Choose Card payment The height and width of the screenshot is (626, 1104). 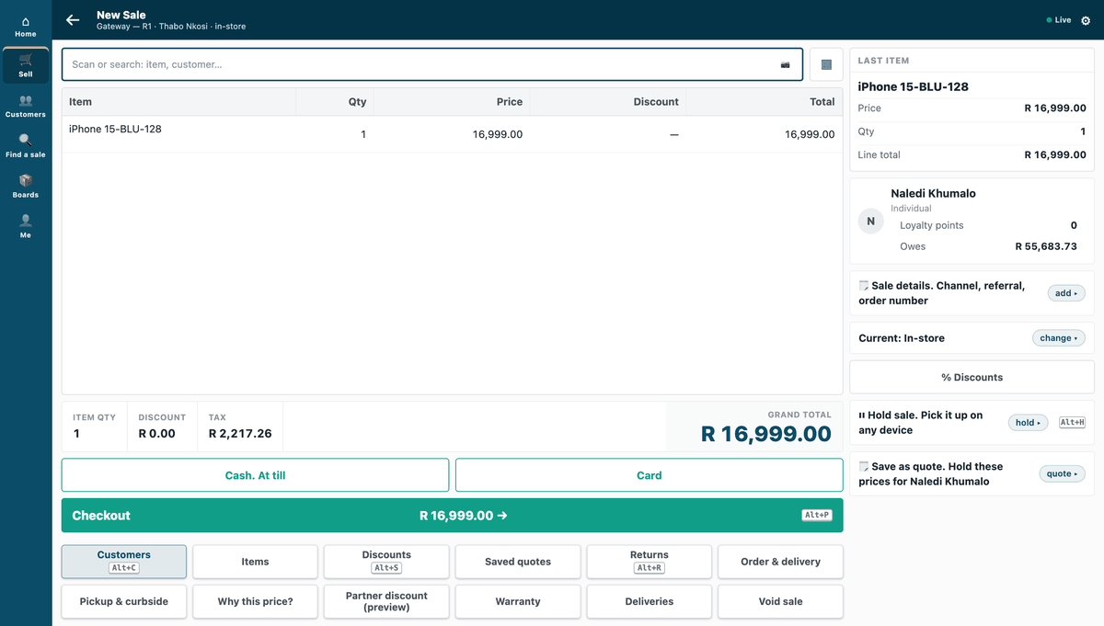pyautogui.click(x=650, y=475)
